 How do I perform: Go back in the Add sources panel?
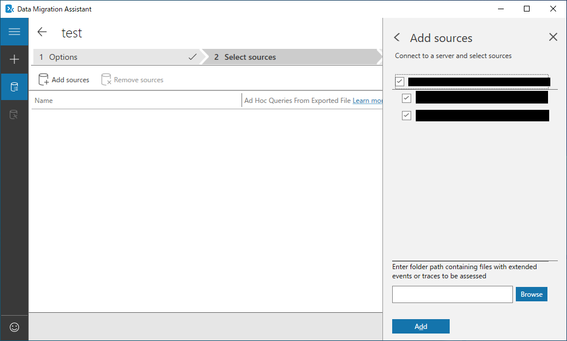[397, 37]
